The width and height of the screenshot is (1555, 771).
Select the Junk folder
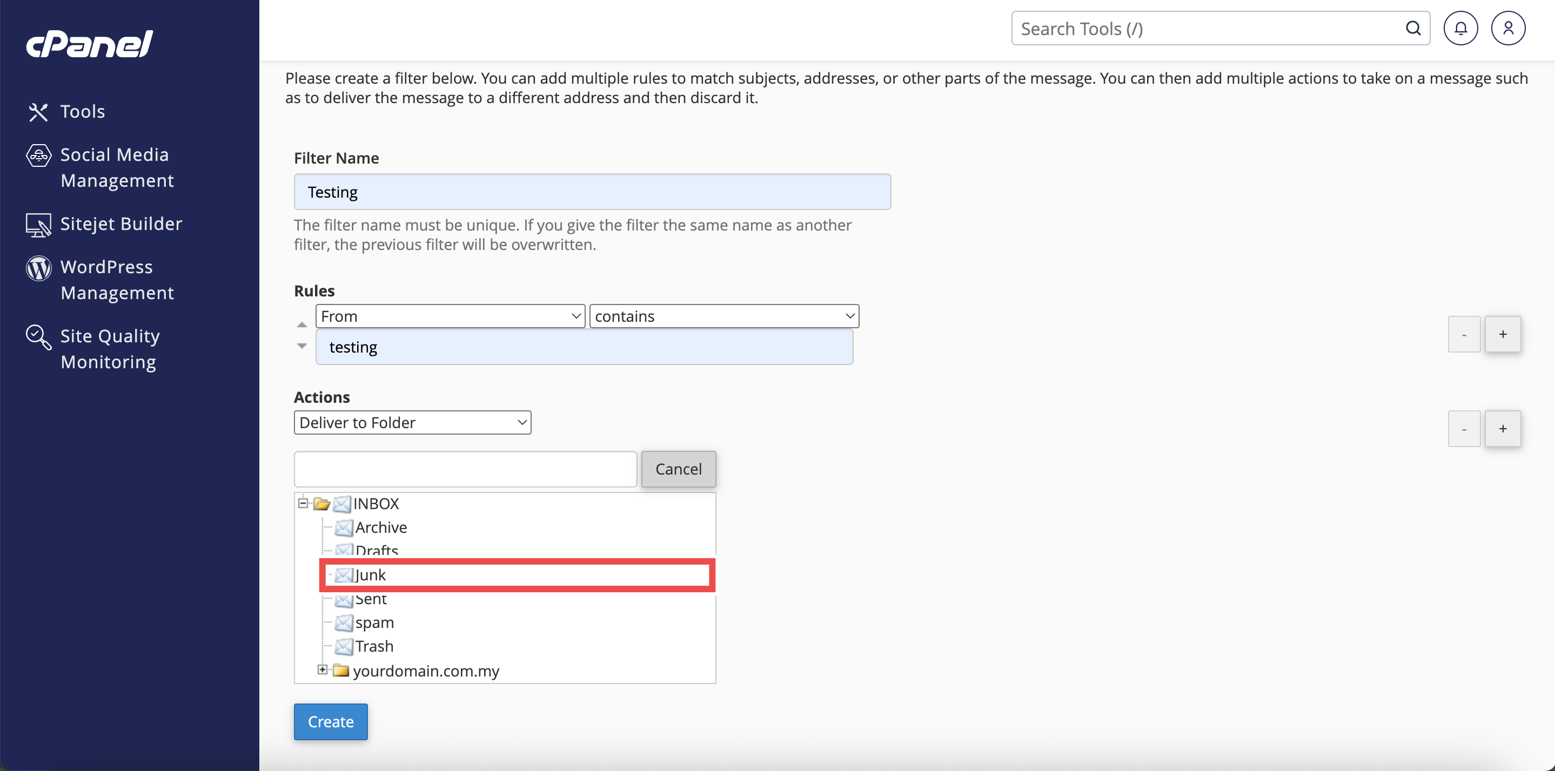click(370, 574)
